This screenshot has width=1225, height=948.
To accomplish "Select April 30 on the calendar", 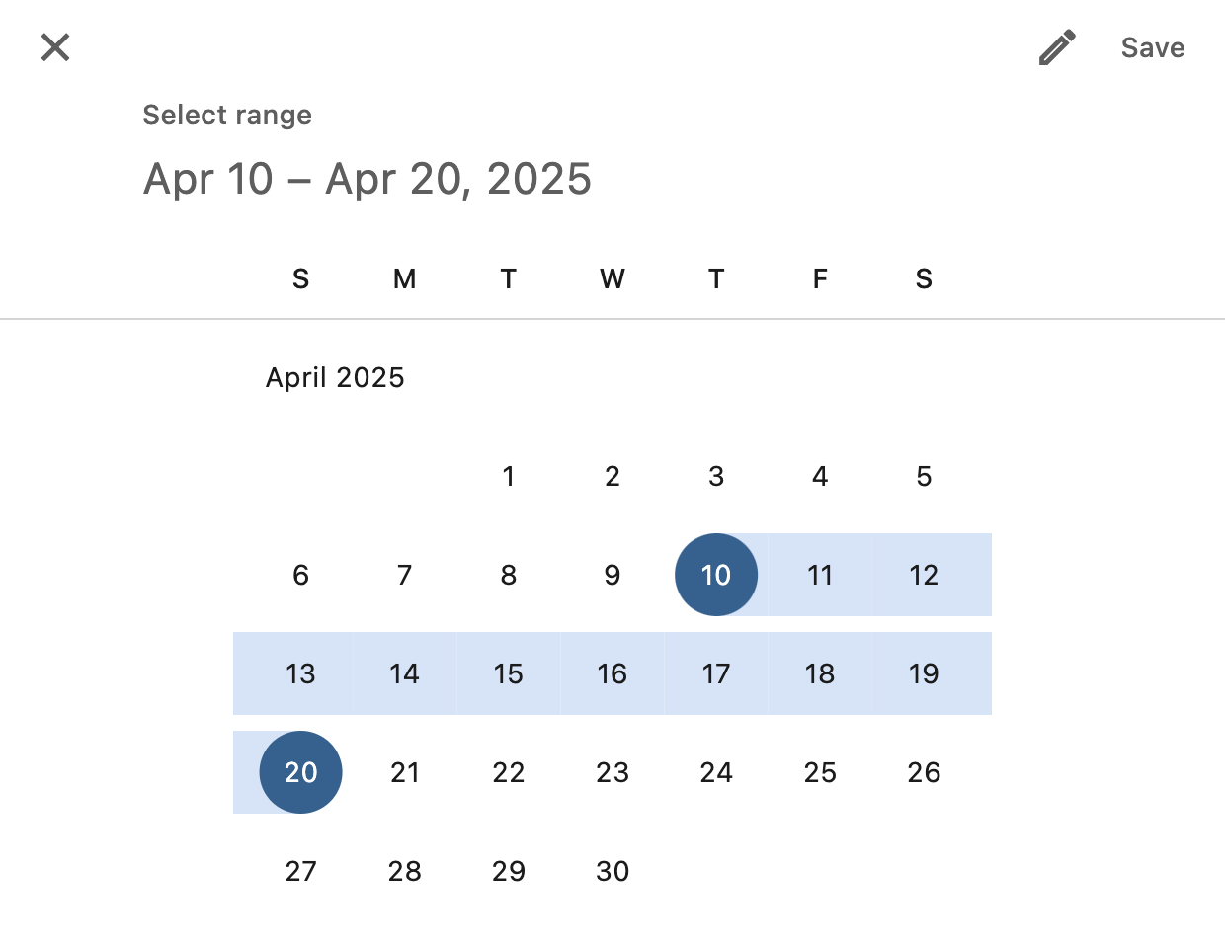I will [612, 871].
